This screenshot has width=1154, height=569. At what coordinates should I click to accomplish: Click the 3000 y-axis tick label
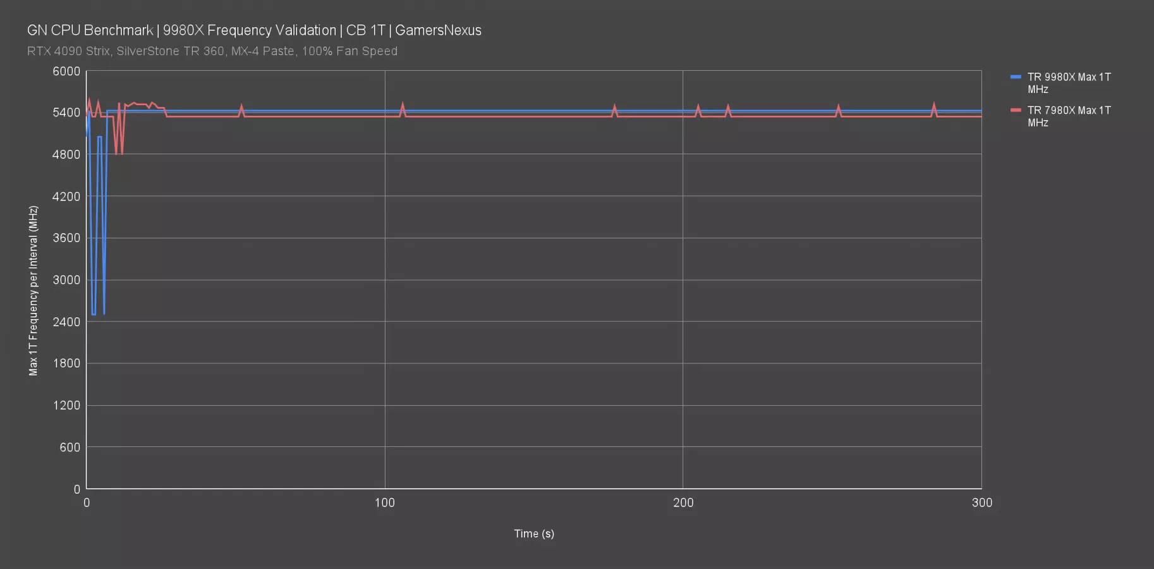(x=66, y=280)
